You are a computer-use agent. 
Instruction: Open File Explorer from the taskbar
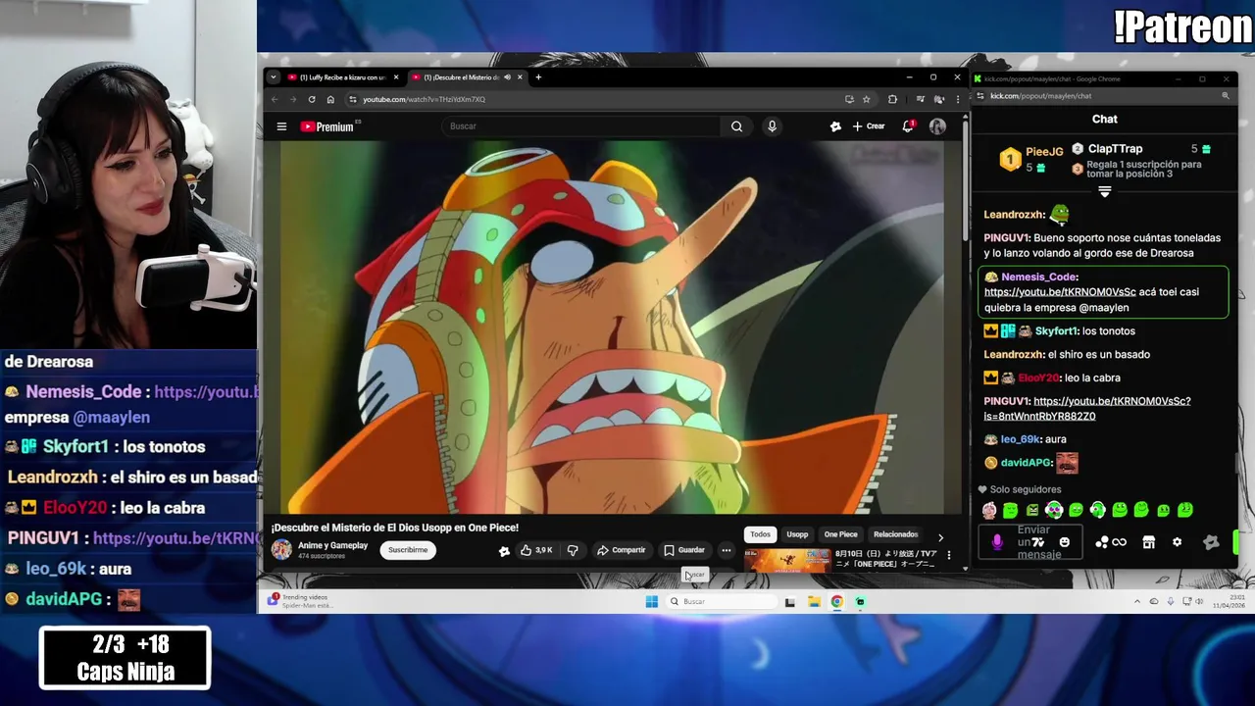coord(814,602)
